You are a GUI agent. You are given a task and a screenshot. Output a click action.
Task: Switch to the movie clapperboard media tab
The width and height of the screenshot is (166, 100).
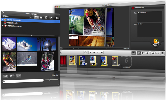(41, 17)
